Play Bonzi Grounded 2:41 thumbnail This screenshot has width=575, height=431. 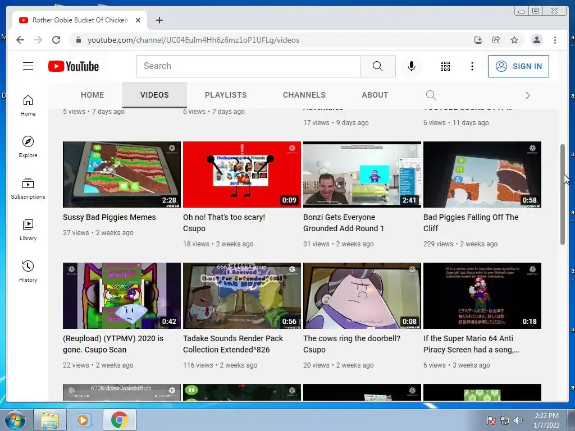point(362,175)
